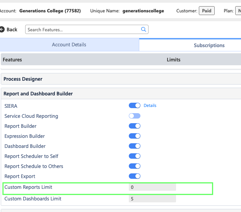Switch off Report Scheduler to Self
241x212 pixels.
pos(135,156)
